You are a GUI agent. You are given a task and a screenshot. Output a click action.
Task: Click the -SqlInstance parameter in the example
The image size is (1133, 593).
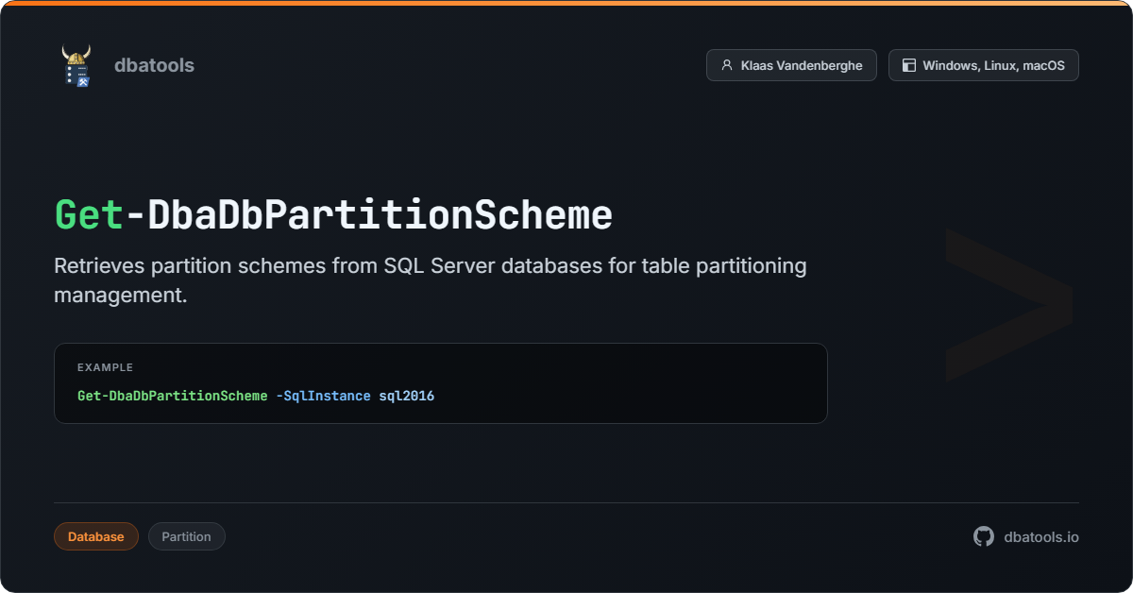click(323, 396)
